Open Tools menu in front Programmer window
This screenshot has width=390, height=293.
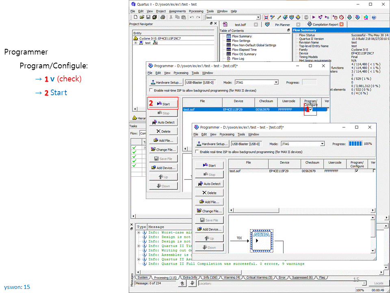coord(241,134)
